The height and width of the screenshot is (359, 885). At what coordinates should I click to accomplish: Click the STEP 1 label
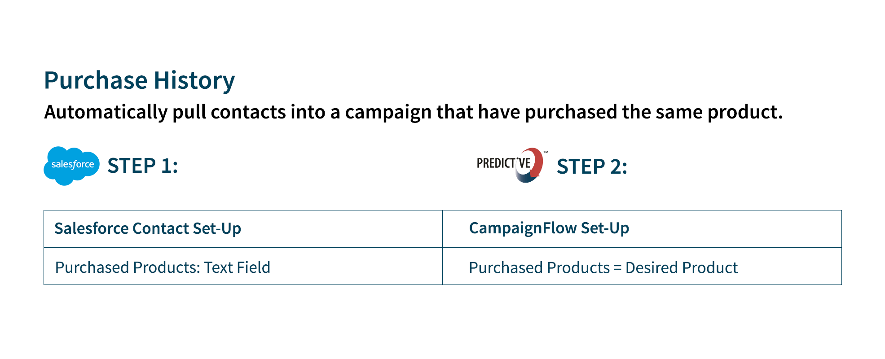point(143,166)
